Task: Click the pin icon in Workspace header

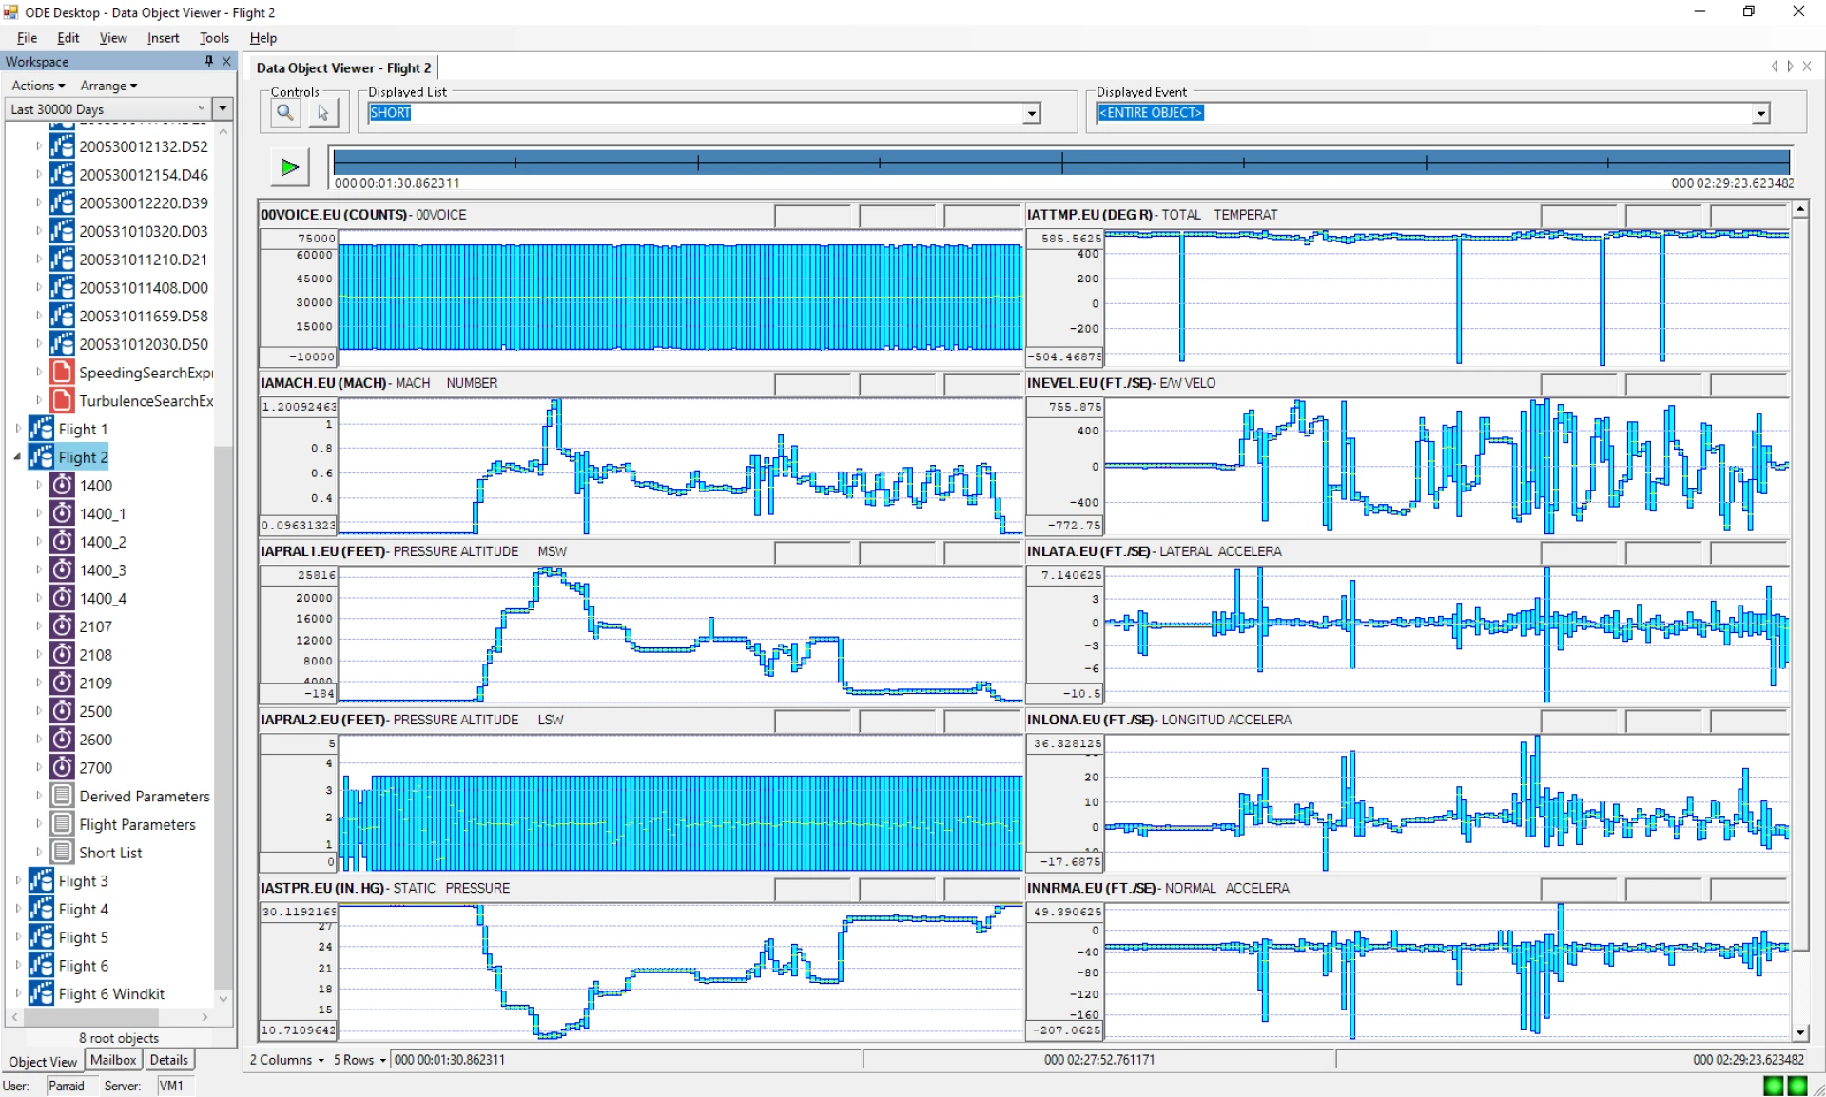Action: (208, 61)
